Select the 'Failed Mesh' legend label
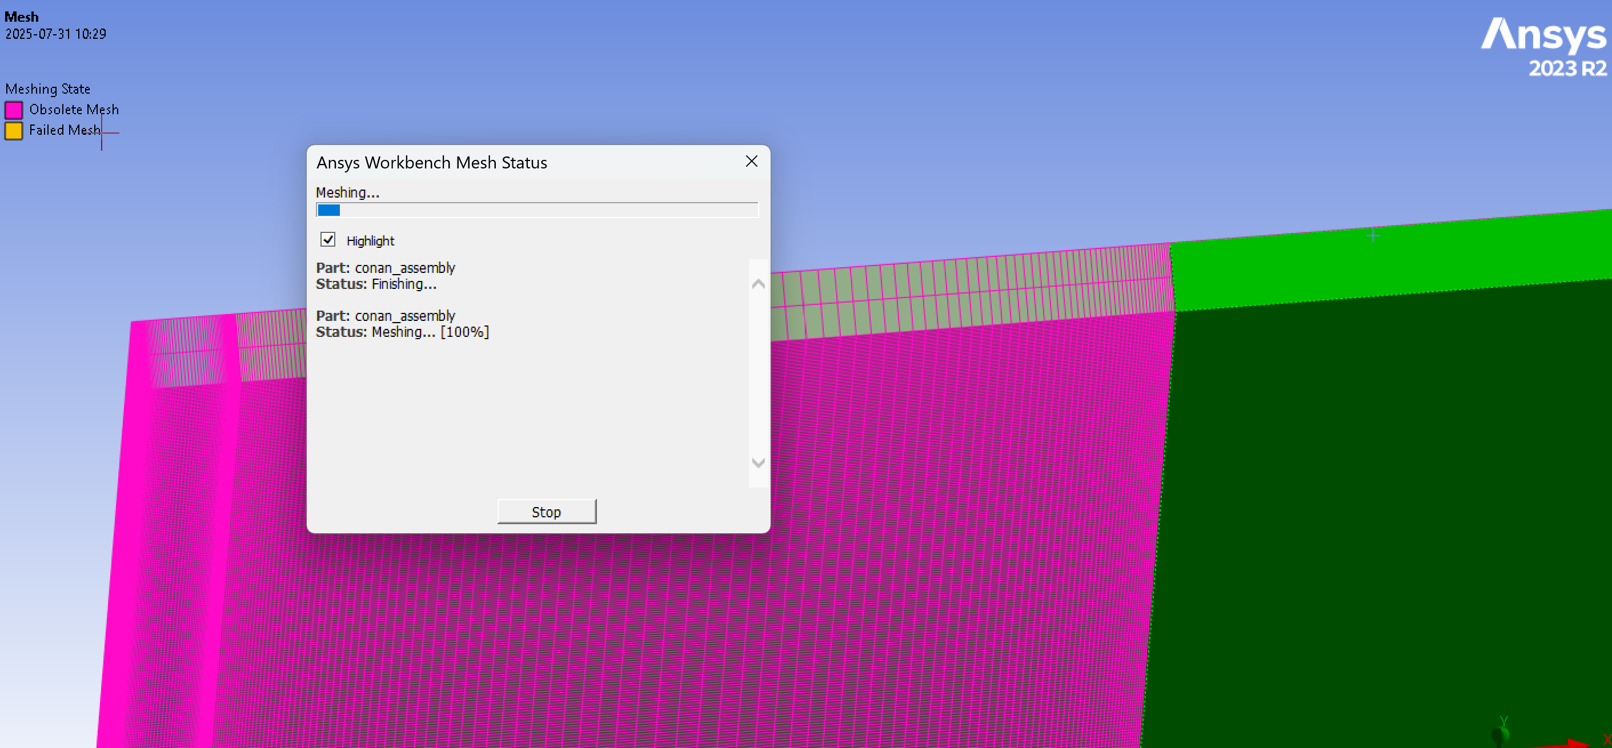Viewport: 1612px width, 748px height. pos(65,130)
